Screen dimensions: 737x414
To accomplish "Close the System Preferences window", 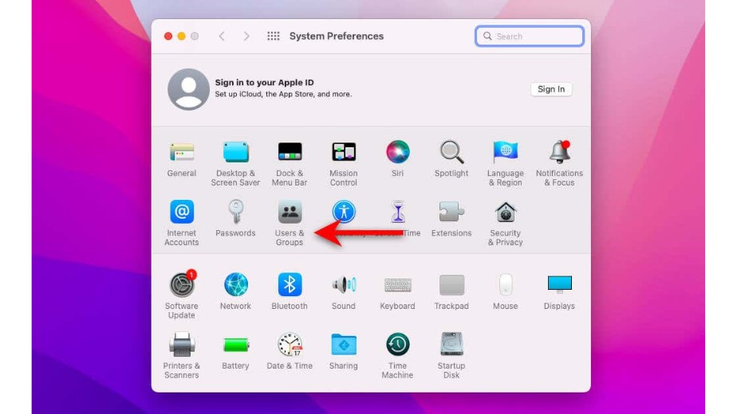I will [x=168, y=36].
